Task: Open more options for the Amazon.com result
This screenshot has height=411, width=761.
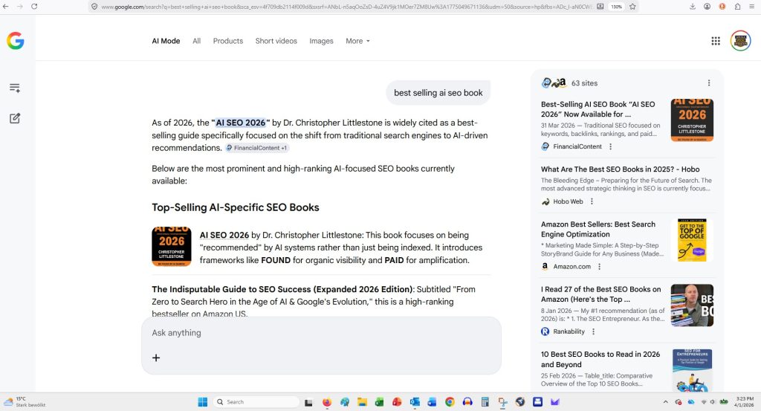Action: 600,266
